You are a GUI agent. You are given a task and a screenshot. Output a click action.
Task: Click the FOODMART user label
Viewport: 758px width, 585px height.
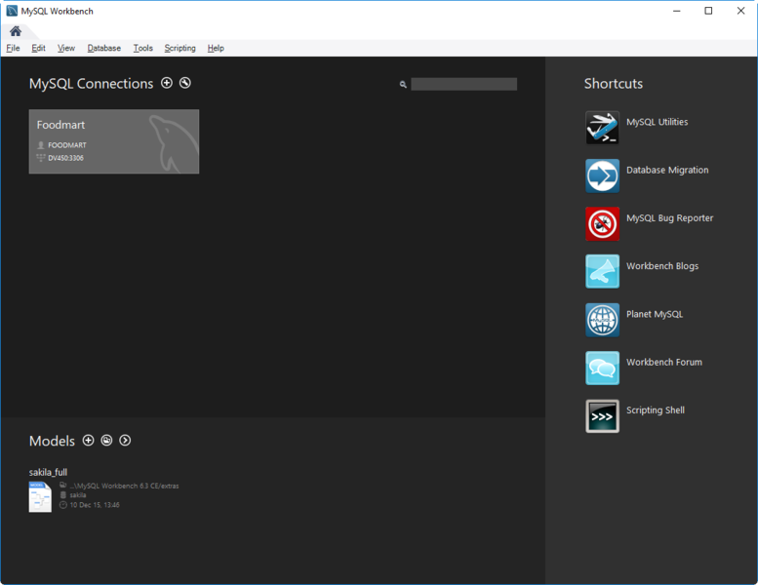coord(67,145)
